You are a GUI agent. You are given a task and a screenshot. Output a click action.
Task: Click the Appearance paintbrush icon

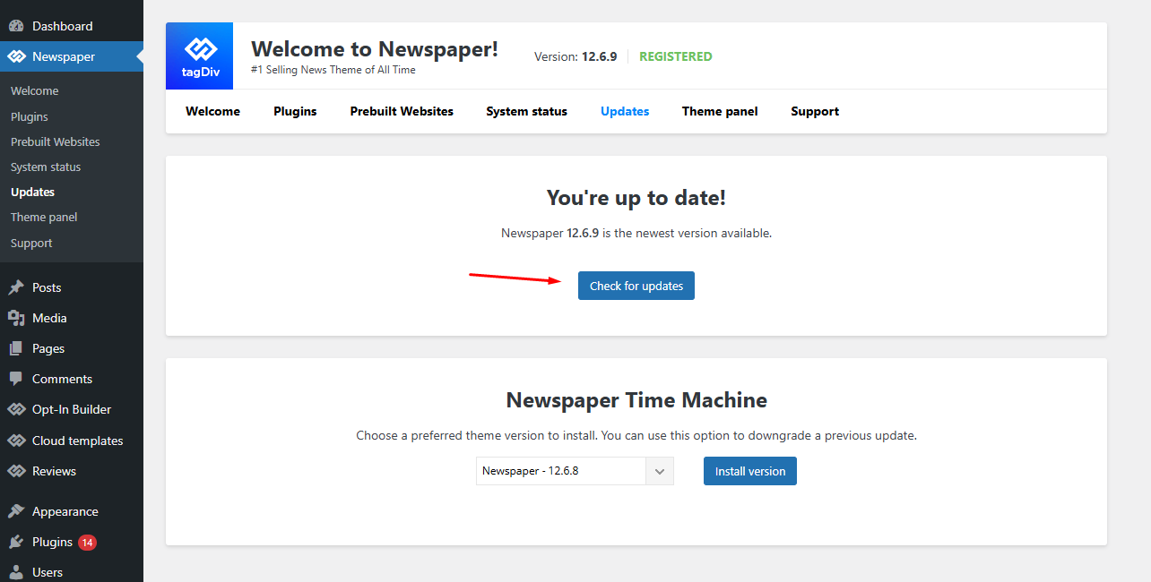16,511
